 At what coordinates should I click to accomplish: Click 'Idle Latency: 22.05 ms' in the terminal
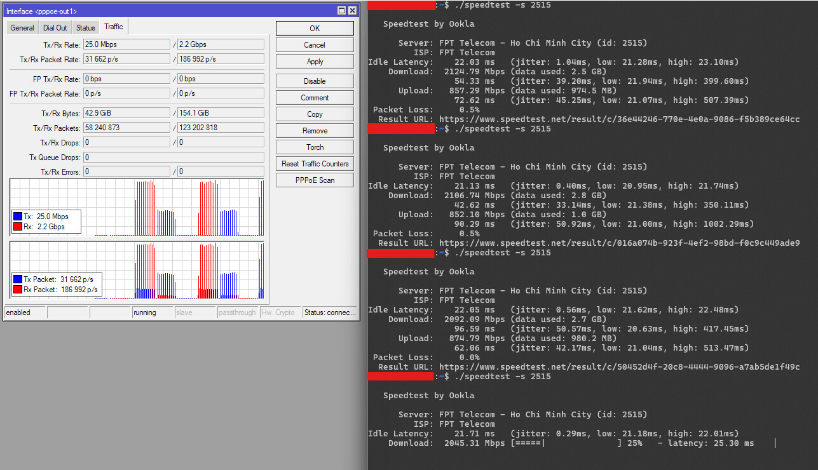(432, 310)
